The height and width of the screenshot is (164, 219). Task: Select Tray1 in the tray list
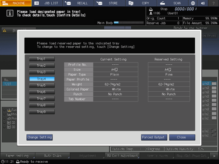pyautogui.click(x=42, y=59)
